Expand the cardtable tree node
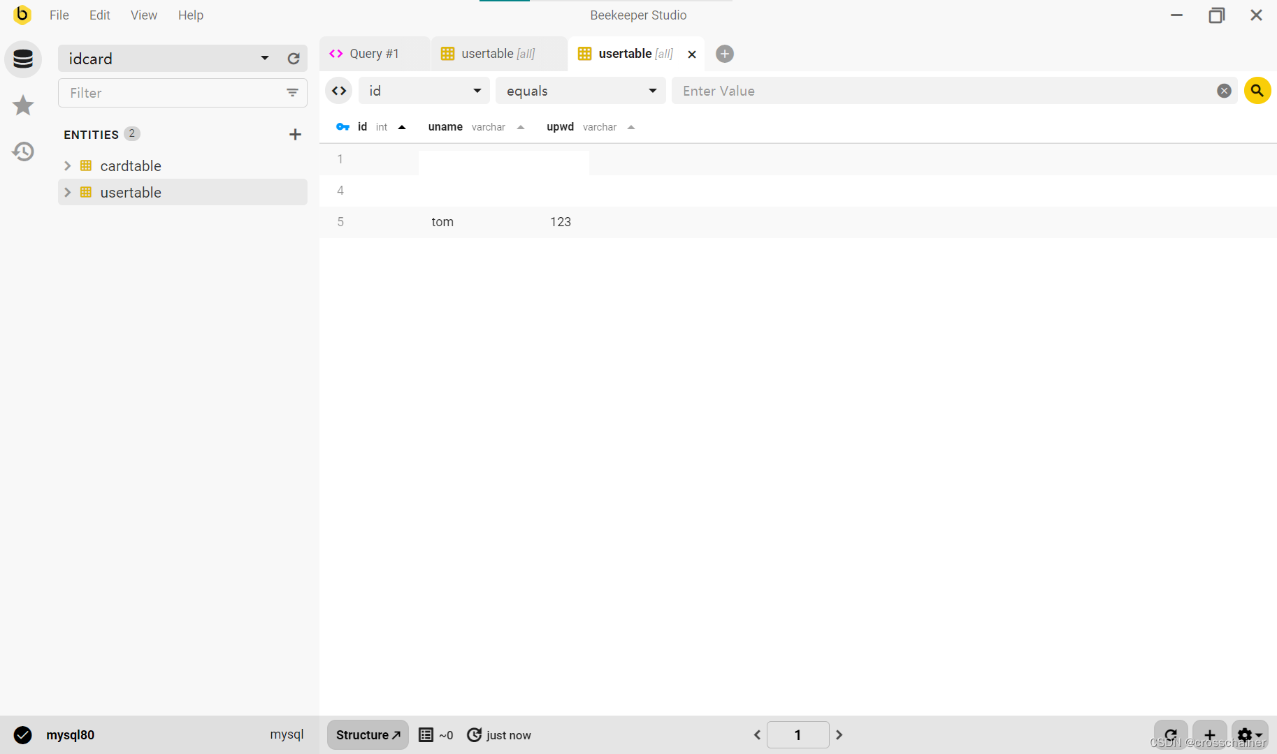 point(67,165)
